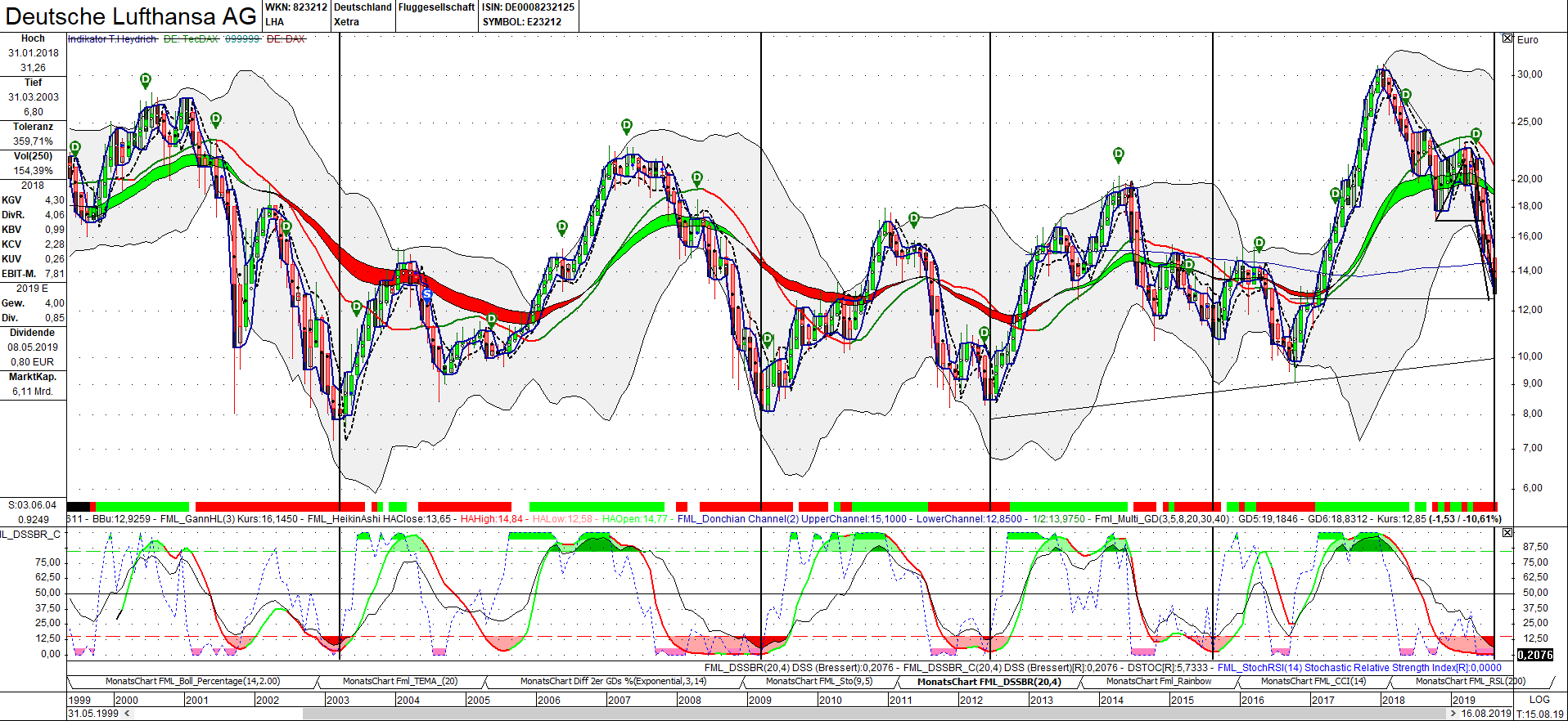Screen dimensions: 1568x721
Task: Click the 2003 year label on timeline
Action: click(x=338, y=701)
